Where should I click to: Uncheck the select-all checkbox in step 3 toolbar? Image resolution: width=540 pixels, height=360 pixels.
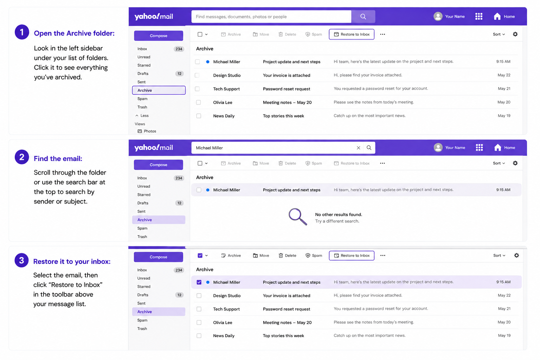pos(200,256)
